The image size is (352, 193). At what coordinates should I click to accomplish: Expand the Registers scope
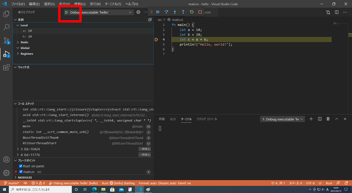pos(18,54)
